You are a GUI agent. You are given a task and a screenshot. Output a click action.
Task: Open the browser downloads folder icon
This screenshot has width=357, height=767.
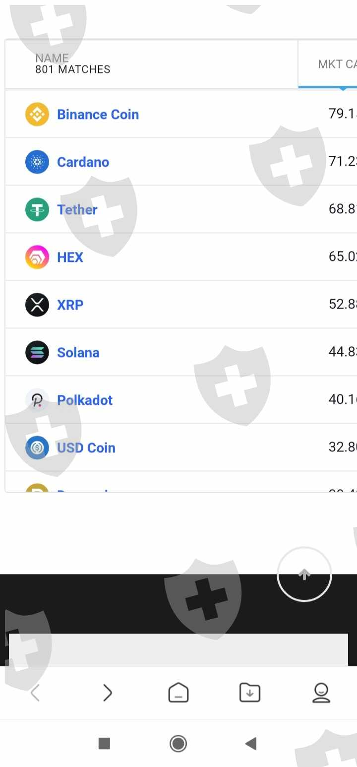[x=250, y=693]
